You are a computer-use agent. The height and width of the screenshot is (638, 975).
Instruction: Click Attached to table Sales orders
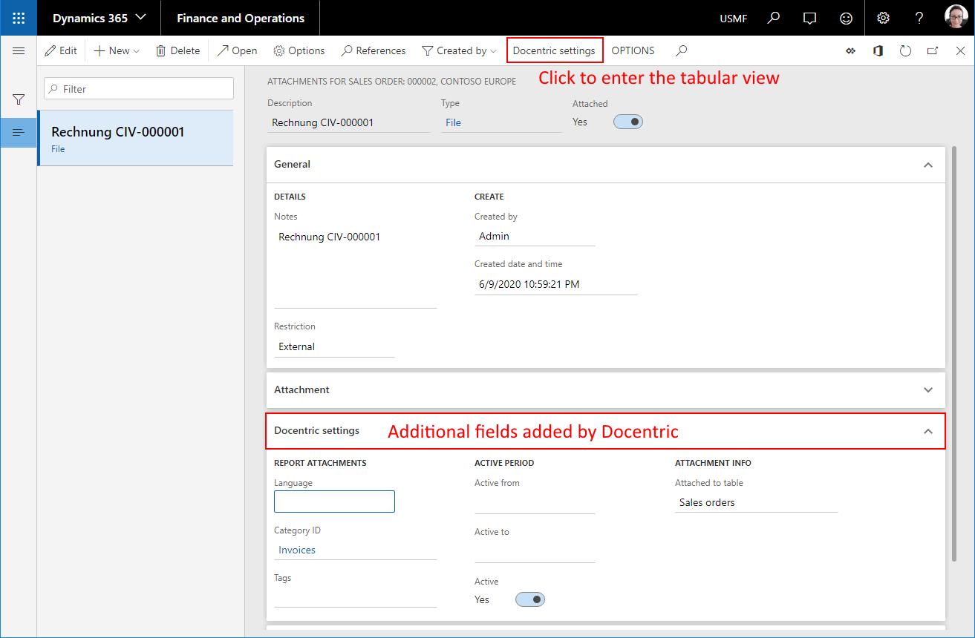(756, 502)
